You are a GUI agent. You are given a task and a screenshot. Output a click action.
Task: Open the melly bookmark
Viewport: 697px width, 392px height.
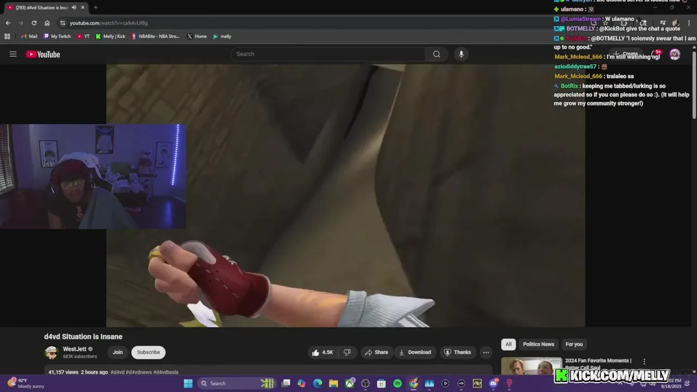click(222, 36)
